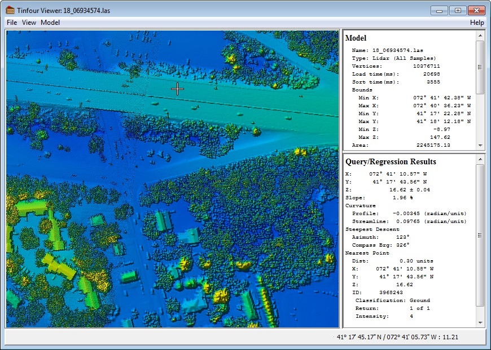Close the Tinfour Viewer window
The width and height of the screenshot is (491, 350).
[477, 10]
